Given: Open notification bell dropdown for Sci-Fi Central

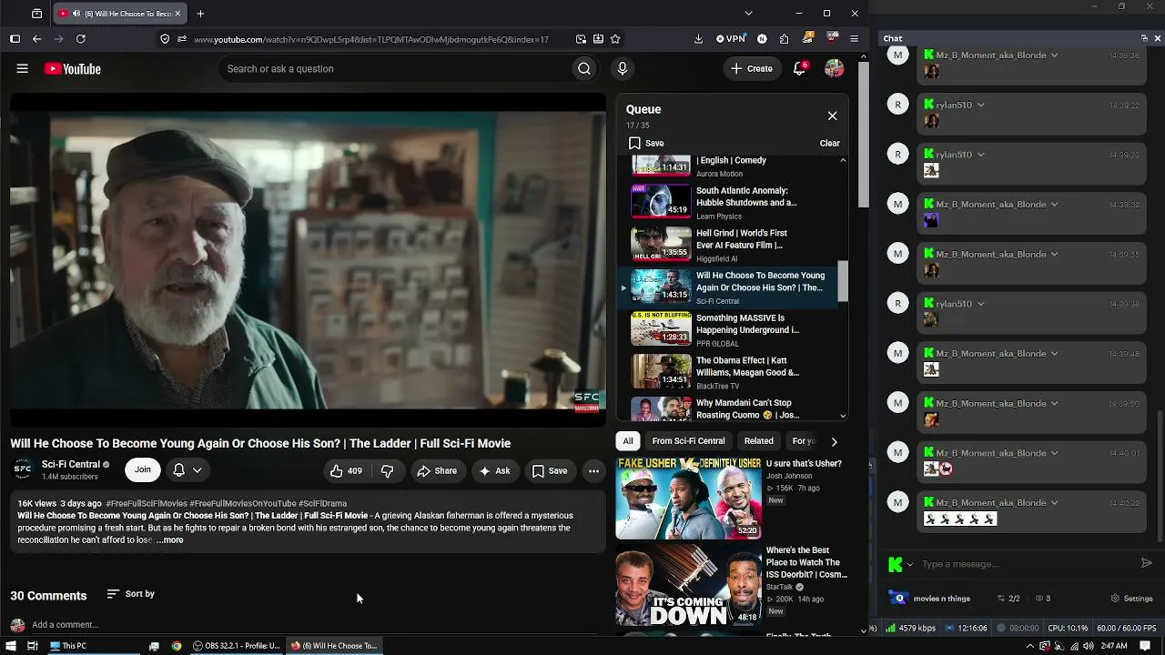Looking at the screenshot, I should (187, 469).
